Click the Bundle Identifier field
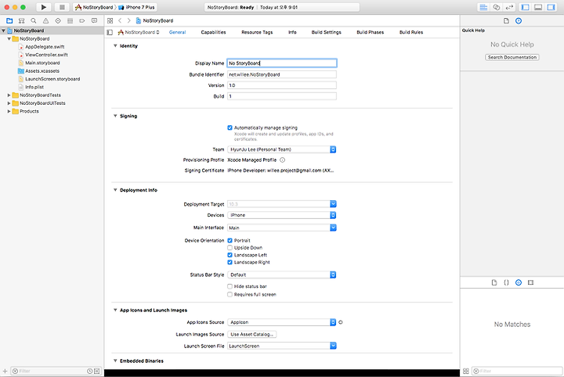 pyautogui.click(x=282, y=74)
